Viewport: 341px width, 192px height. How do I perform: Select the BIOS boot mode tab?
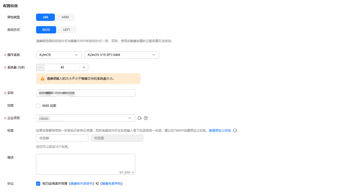tap(46, 30)
